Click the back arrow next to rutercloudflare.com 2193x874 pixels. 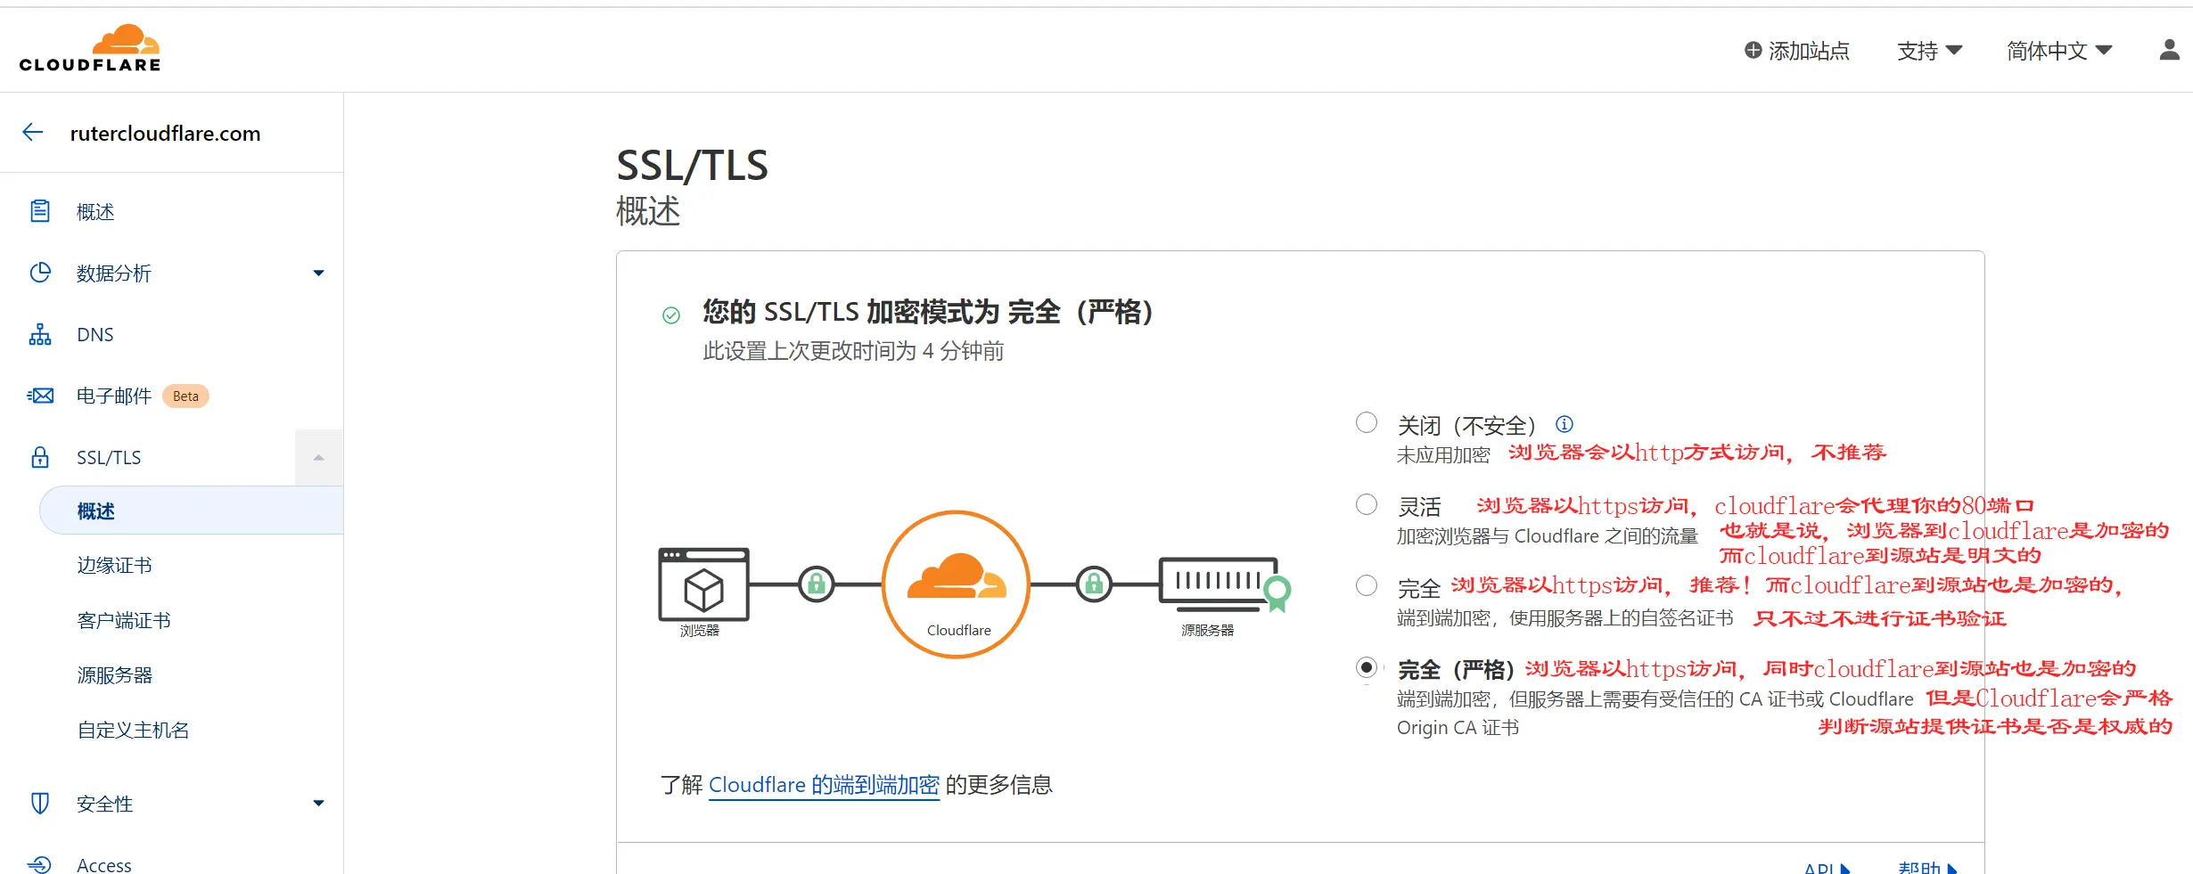[33, 133]
